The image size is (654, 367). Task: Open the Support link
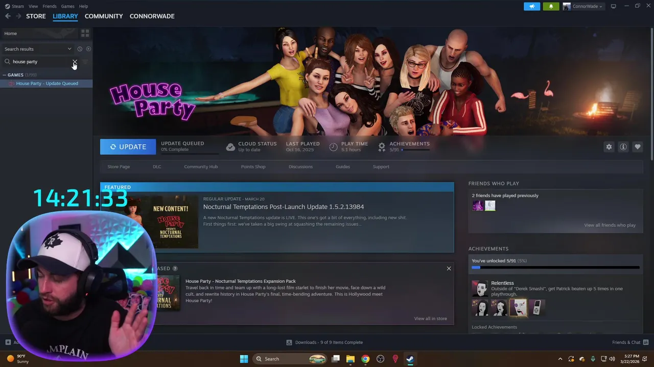(x=381, y=167)
